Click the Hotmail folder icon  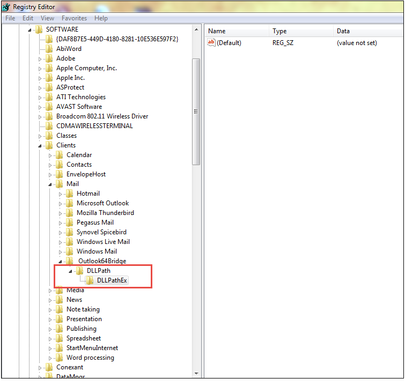(x=70, y=194)
